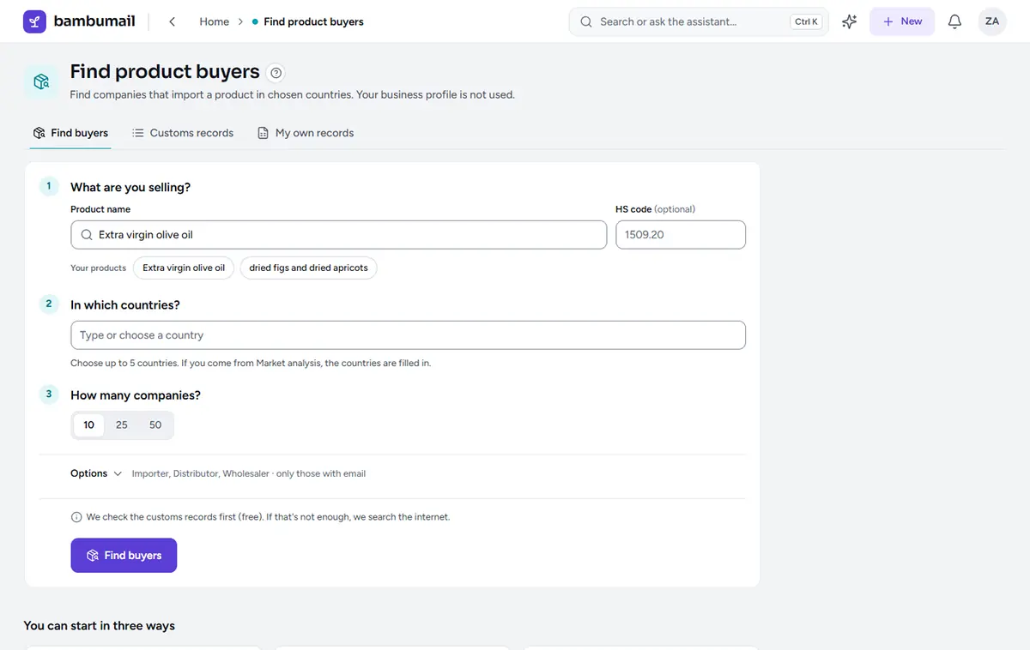Go back using the left chevron

(x=173, y=21)
